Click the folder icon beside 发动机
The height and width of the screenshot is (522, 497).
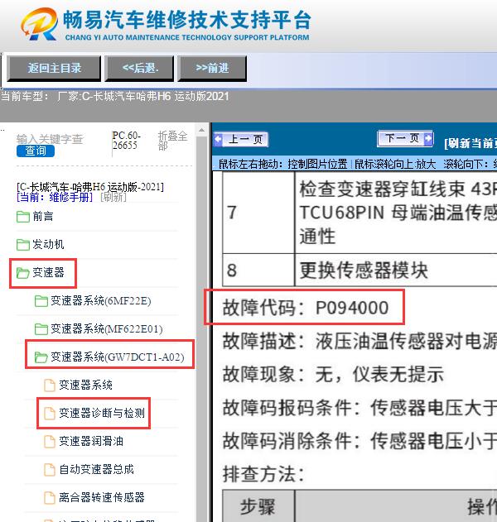click(x=23, y=245)
